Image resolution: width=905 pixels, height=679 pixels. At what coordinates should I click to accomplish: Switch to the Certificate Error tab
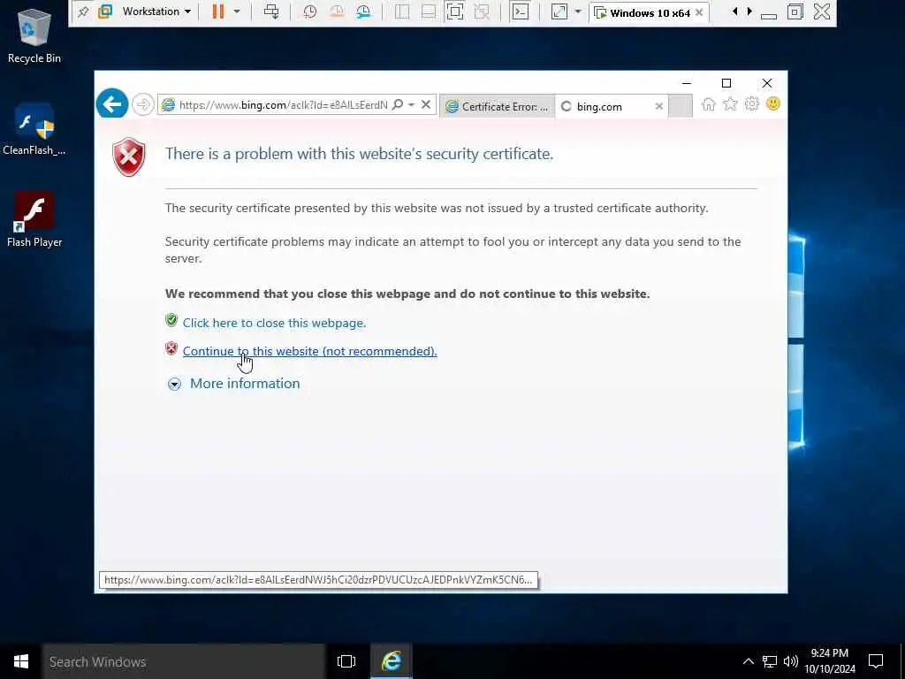pos(498,106)
